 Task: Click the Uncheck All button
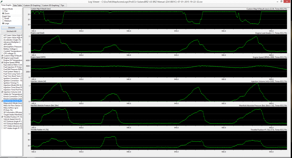pyautogui.click(x=11, y=31)
